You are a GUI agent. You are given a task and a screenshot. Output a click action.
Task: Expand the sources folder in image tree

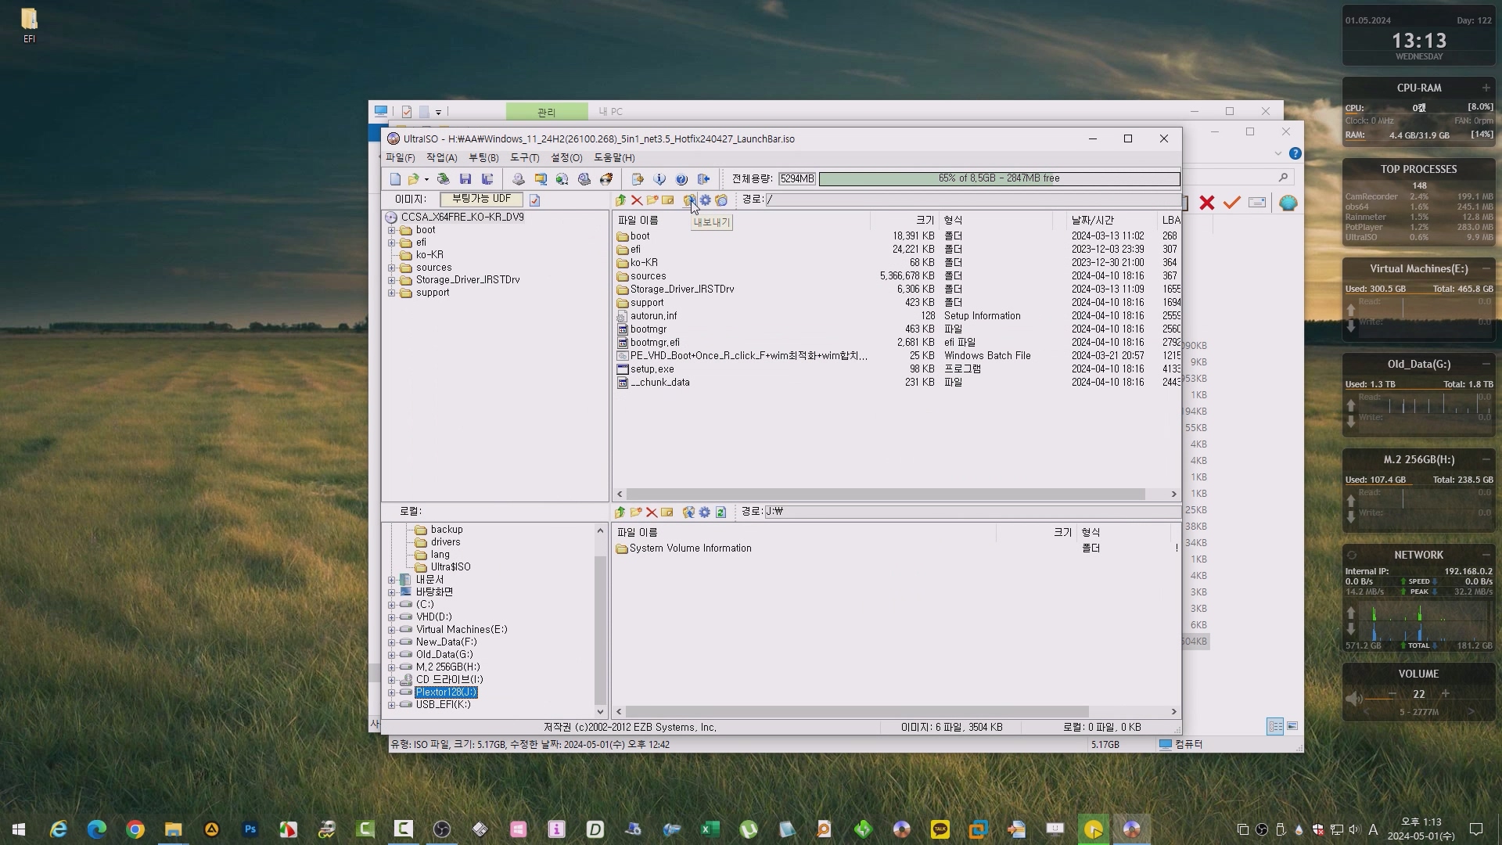392,268
